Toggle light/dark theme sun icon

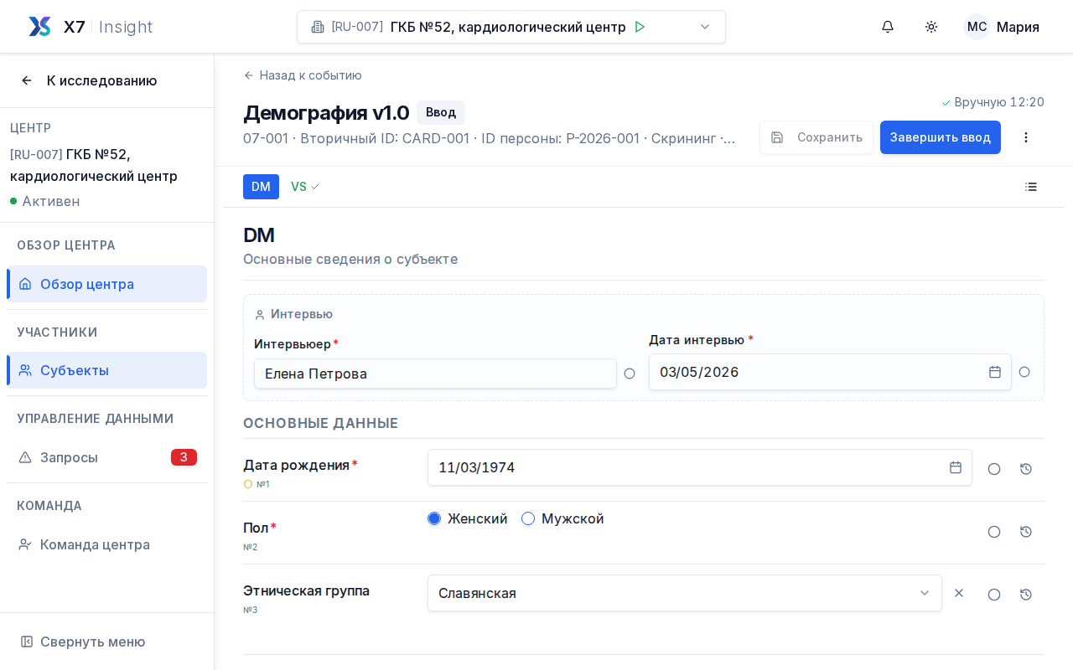tap(931, 27)
